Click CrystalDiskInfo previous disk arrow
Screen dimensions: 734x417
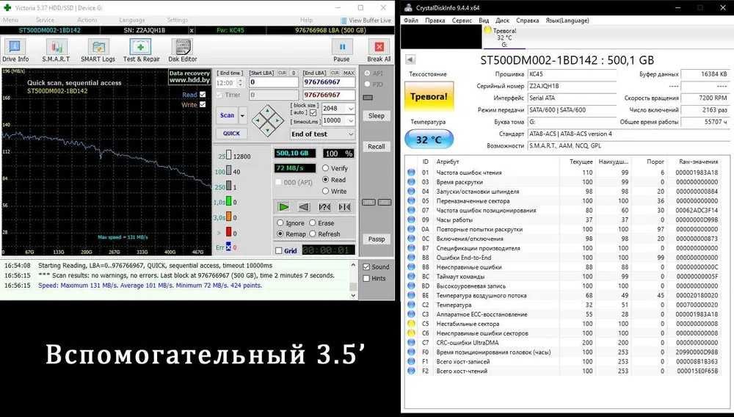click(410, 60)
